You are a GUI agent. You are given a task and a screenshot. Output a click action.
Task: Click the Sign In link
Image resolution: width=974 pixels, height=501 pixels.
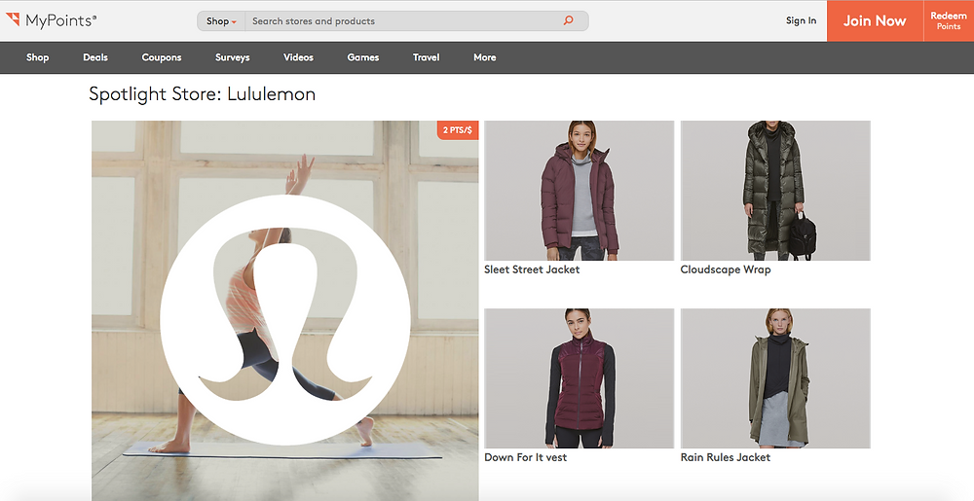click(801, 20)
